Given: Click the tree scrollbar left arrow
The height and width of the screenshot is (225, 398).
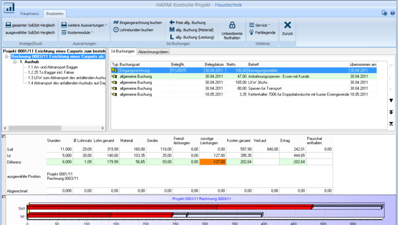Looking at the screenshot, I should (5, 128).
